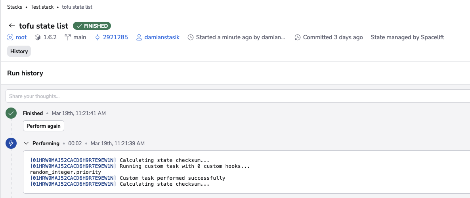Screen dimensions: 470x198
Task: Click the branch icon next to main
Action: 67,37
